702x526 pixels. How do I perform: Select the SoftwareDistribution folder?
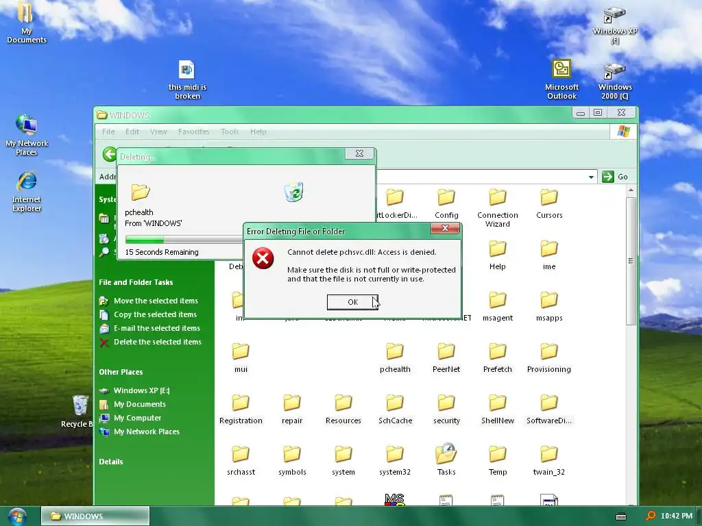coord(549,410)
